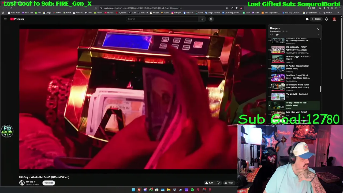Subscribe to the Hit-Boy channel
Viewport: 343px width, 193px height.
(x=49, y=183)
